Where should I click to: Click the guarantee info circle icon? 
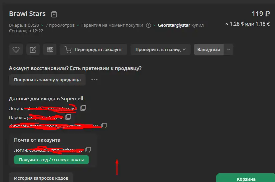point(149,25)
